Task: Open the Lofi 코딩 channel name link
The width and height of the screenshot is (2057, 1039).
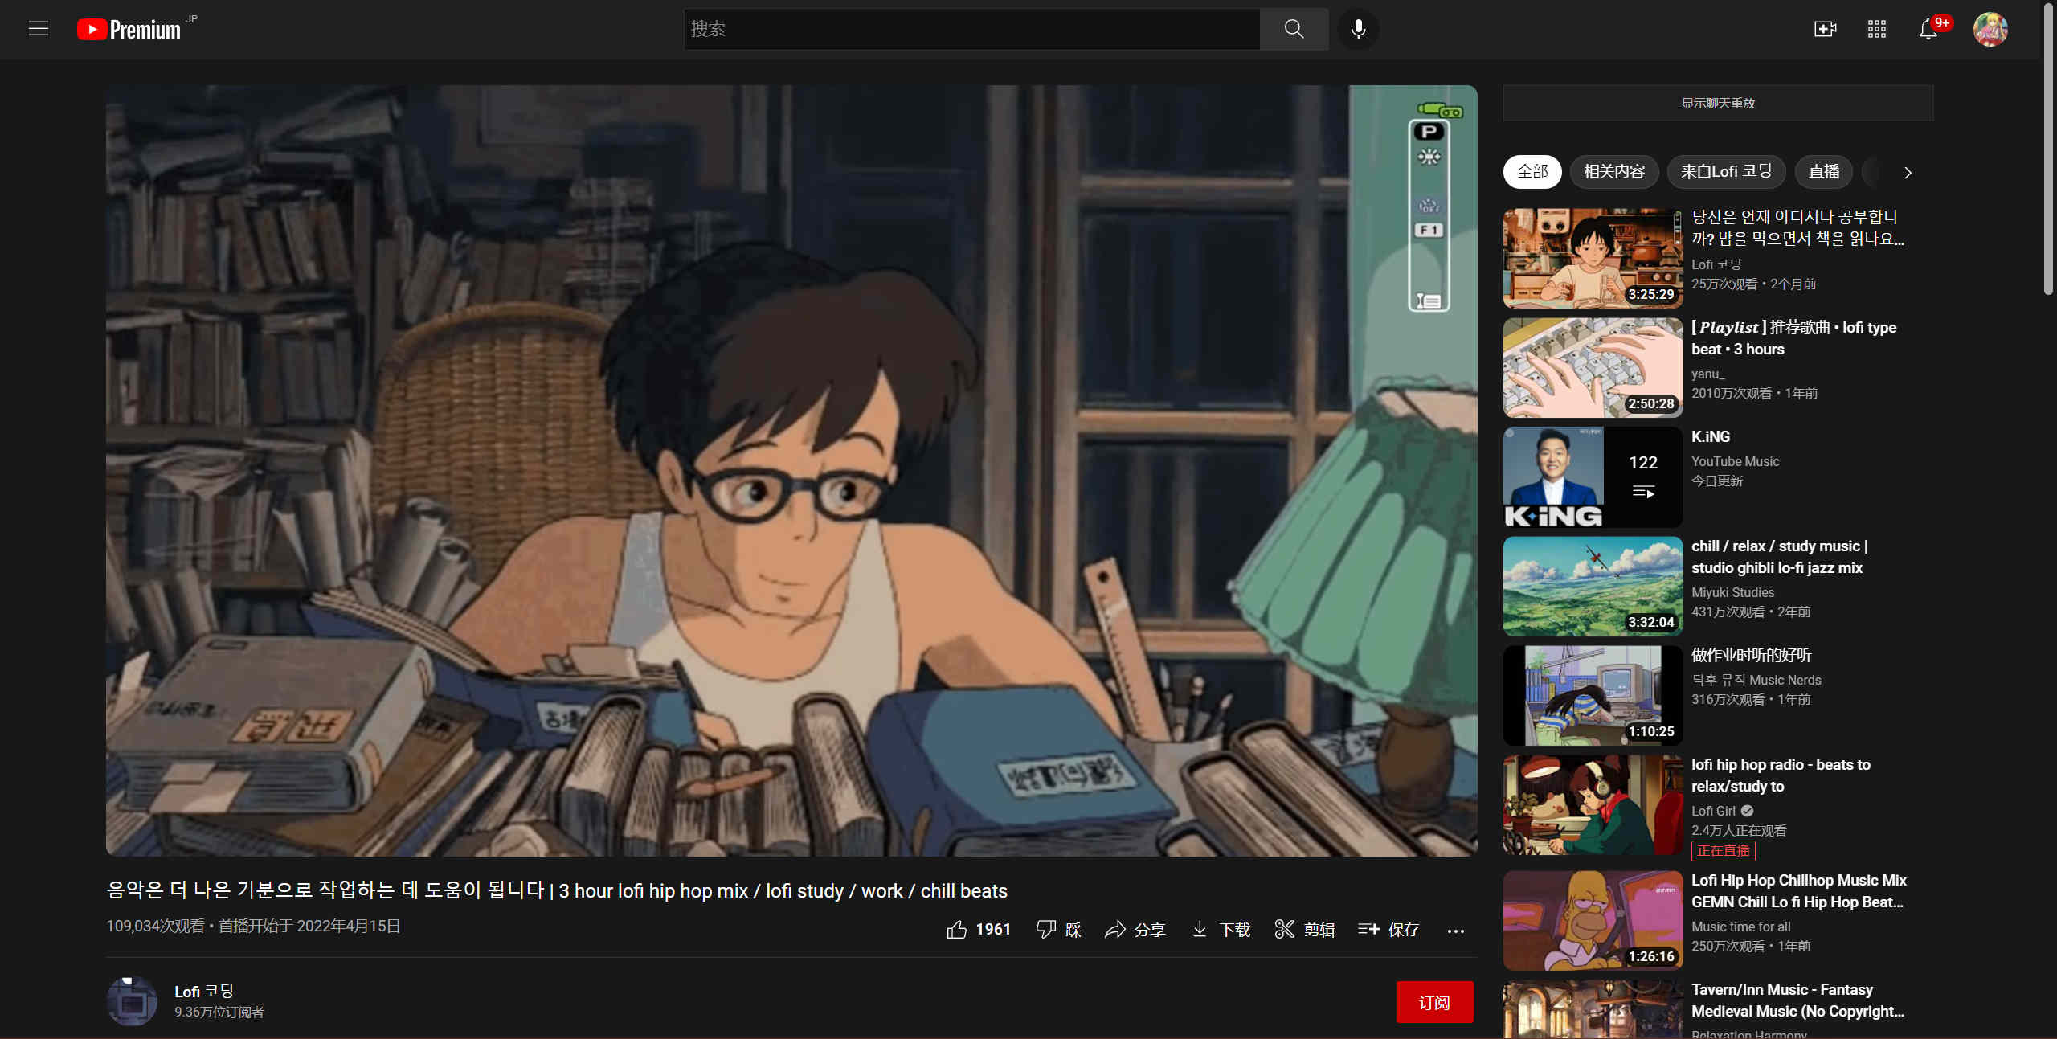Action: pos(204,991)
